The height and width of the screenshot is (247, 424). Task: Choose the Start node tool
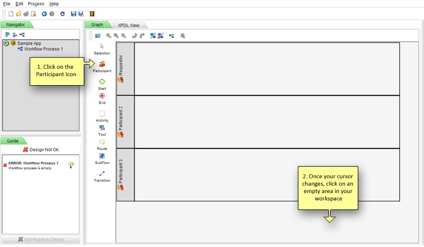(102, 81)
